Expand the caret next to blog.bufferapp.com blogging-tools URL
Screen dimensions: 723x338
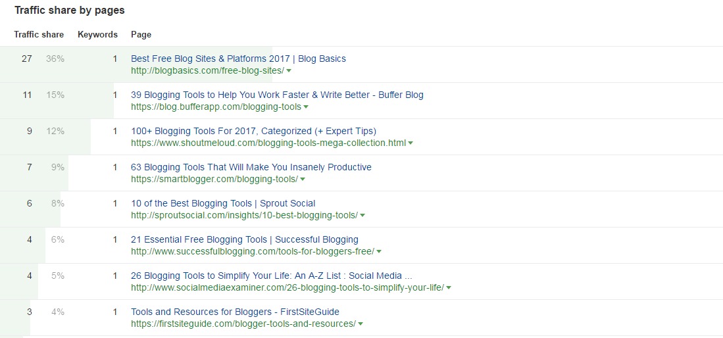coord(306,107)
